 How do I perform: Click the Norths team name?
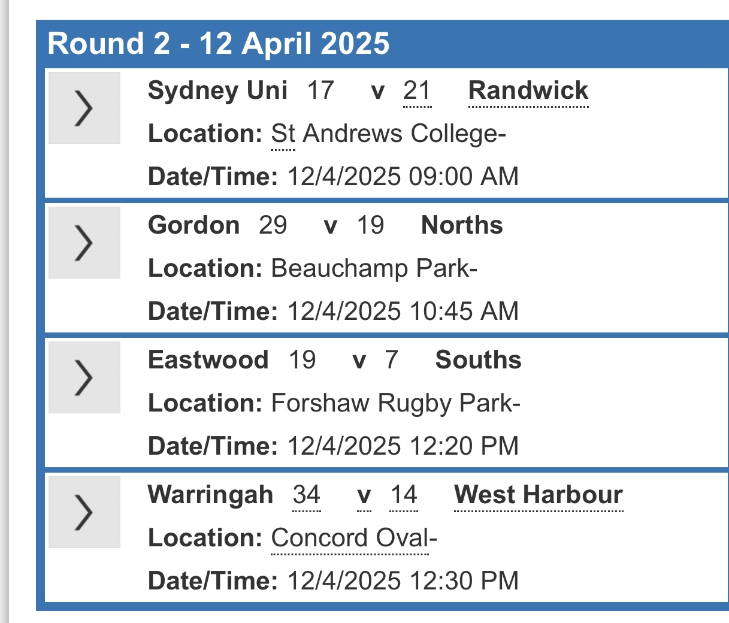[x=462, y=225]
